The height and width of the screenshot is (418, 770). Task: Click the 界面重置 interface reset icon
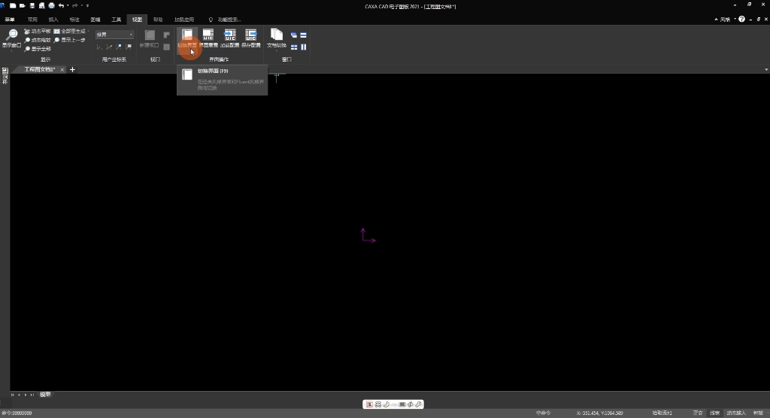[208, 39]
